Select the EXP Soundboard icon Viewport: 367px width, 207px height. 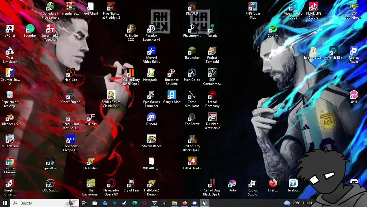point(354,11)
